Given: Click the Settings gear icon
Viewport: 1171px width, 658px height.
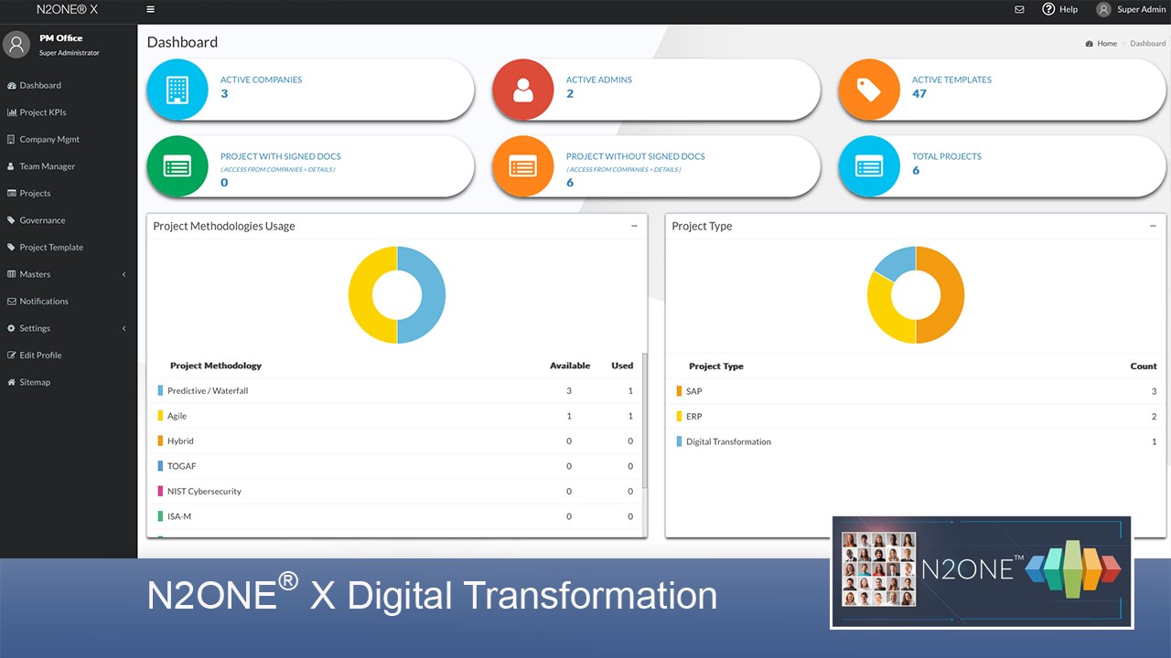Looking at the screenshot, I should pos(11,328).
